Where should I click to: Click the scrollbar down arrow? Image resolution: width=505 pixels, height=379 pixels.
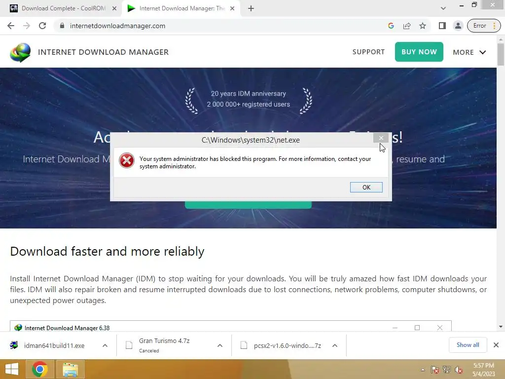point(501,327)
